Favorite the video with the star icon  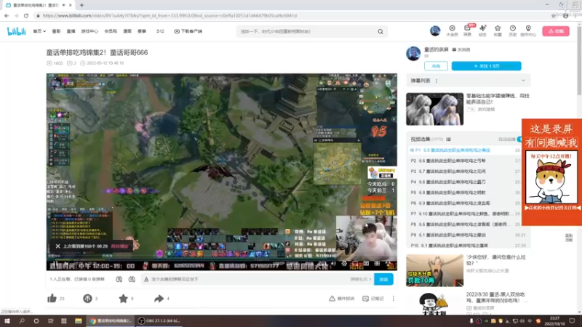click(x=123, y=299)
